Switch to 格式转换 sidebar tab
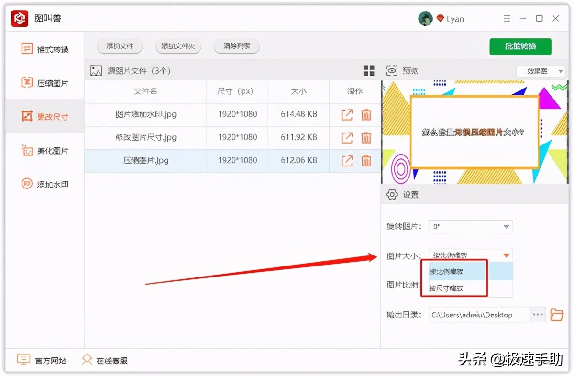574x377 pixels. point(45,49)
